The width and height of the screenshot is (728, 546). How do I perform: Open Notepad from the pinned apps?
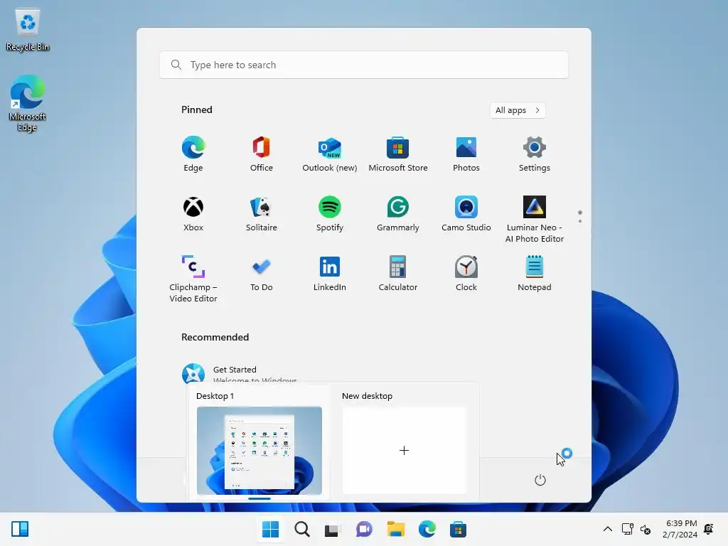(535, 274)
